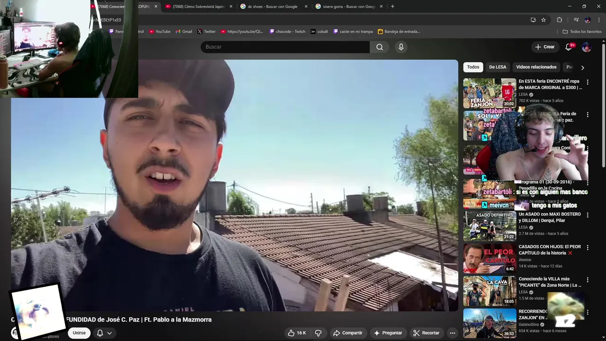Open the Gmail bookmark
Viewport: 606px width, 341px height.
pos(184,32)
